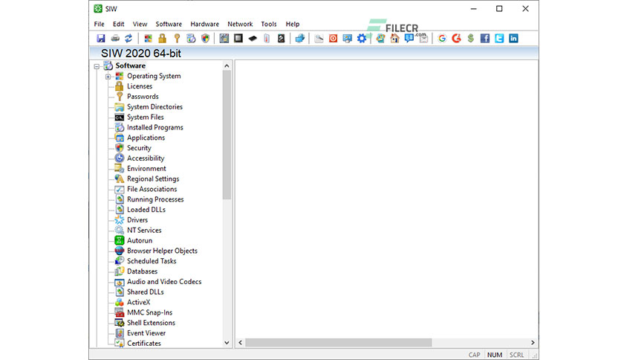Image resolution: width=621 pixels, height=360 pixels.
Task: Click the Facebook toolbar icon
Action: 485,38
